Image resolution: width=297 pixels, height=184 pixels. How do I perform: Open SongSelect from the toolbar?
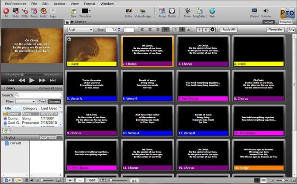(x=200, y=11)
